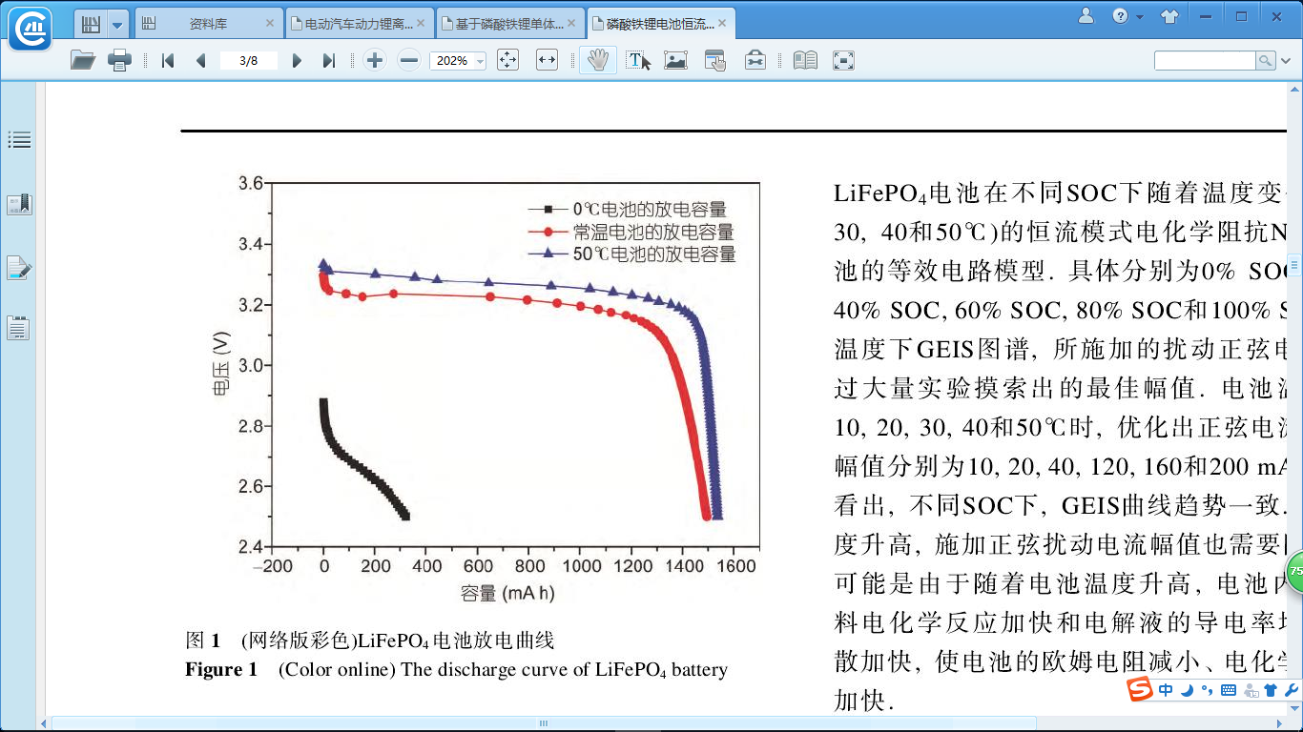The height and width of the screenshot is (732, 1303).
Task: Fit the whole page in view
Action: [x=507, y=61]
